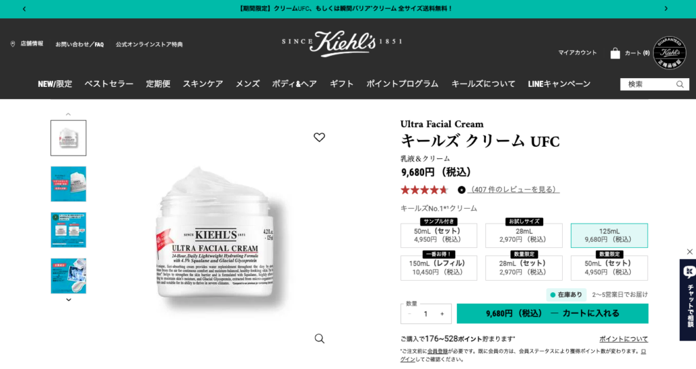Image resolution: width=696 pixels, height=369 pixels.
Task: Add product to wishlist with heart icon
Action: click(x=319, y=137)
